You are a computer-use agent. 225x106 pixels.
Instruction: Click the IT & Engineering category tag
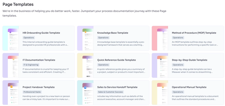31,65
